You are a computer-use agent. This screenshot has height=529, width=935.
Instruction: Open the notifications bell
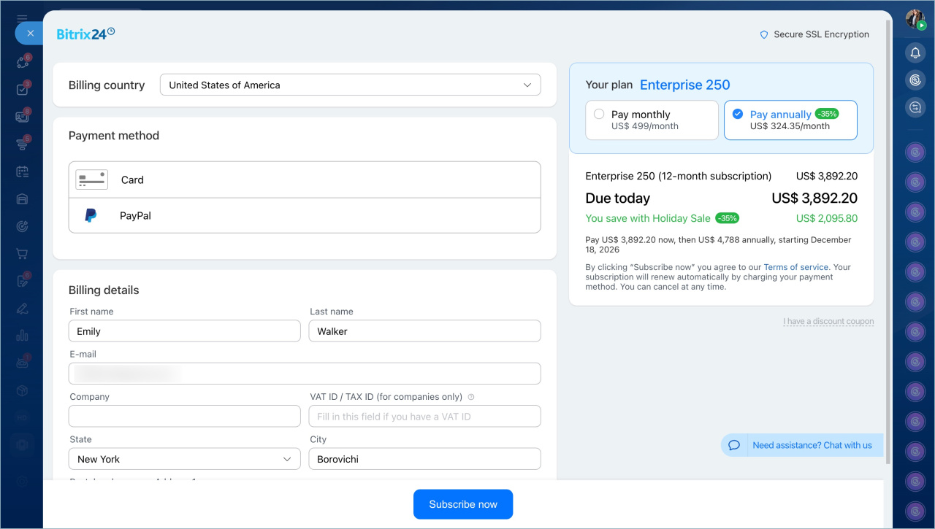(x=915, y=53)
